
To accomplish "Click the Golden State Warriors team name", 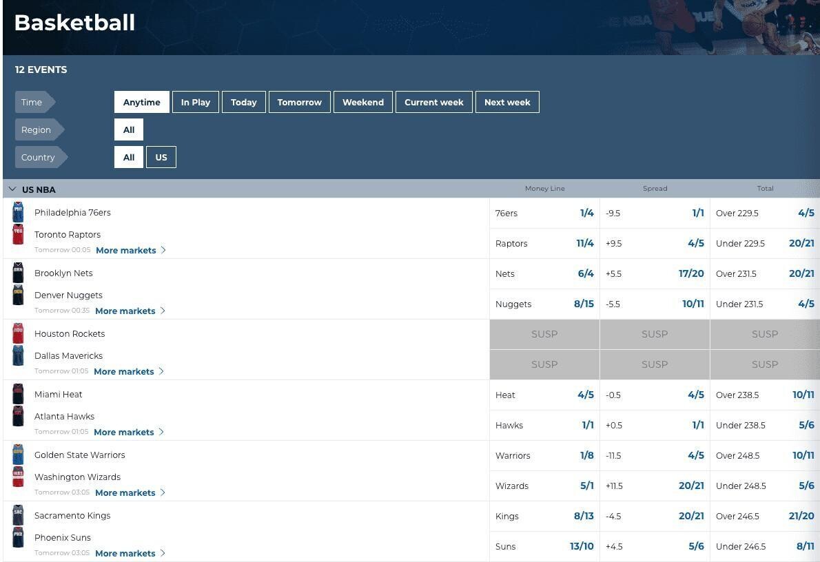I will coord(79,455).
